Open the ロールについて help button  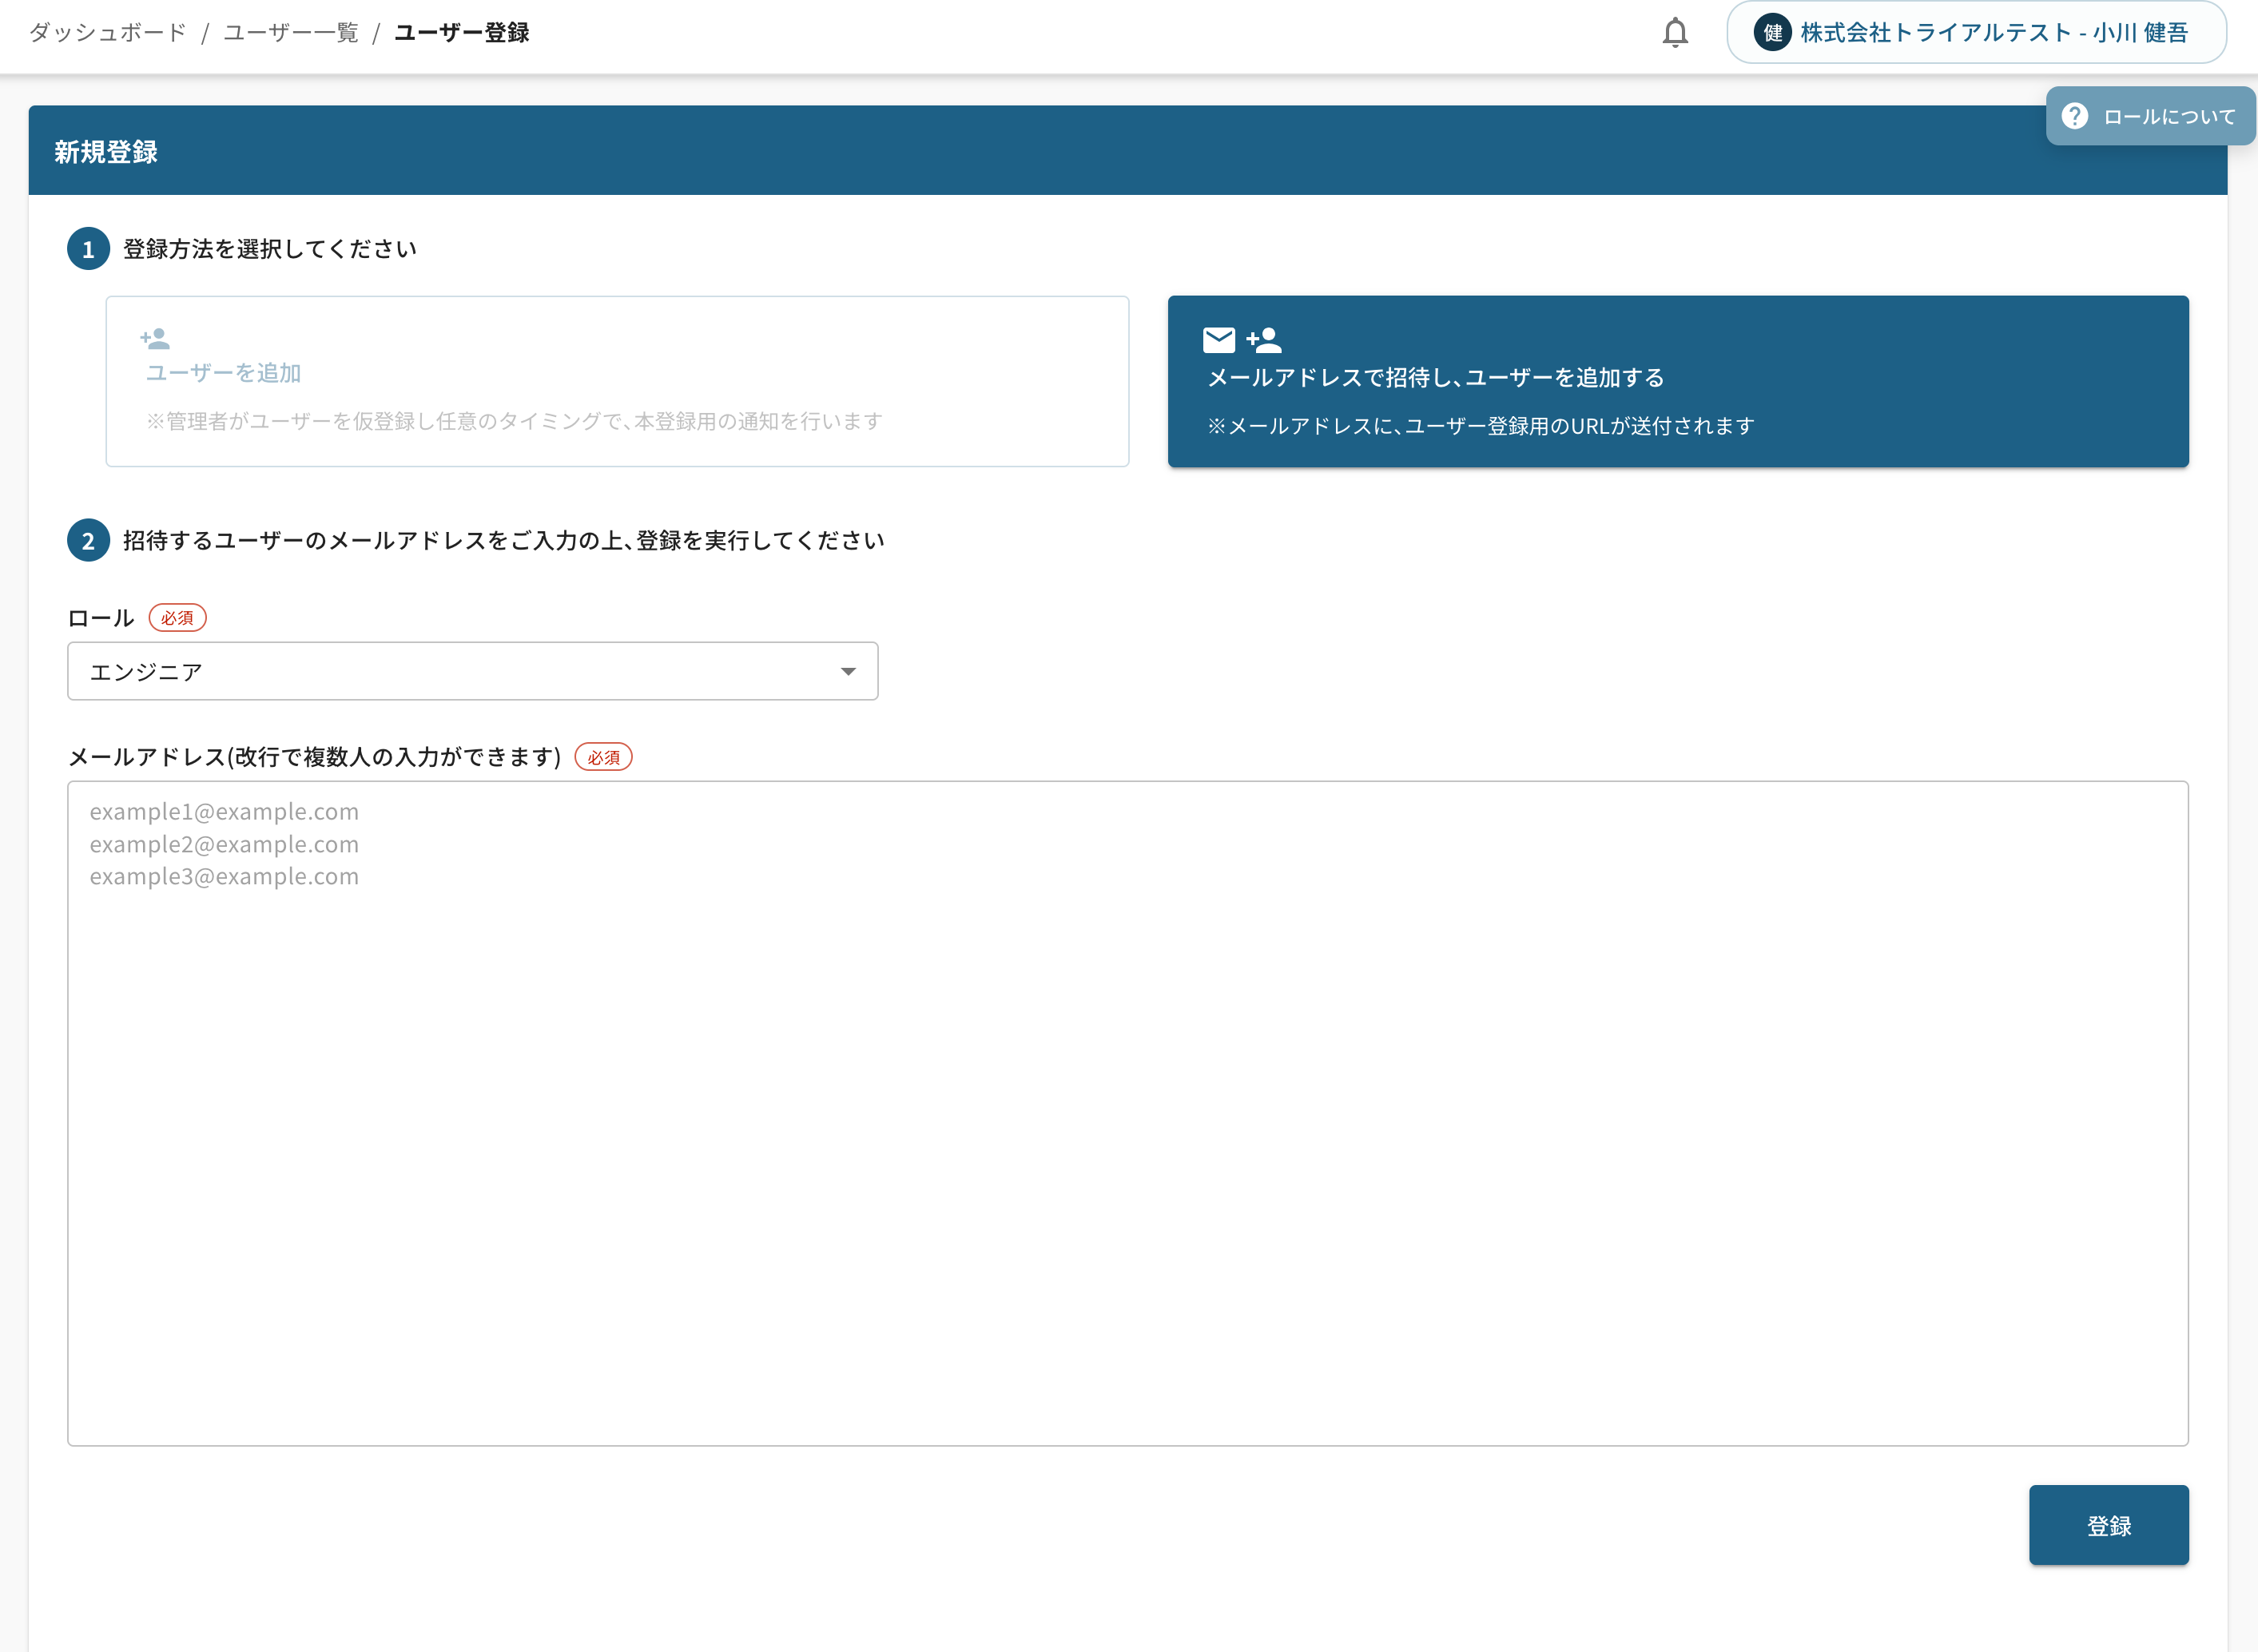click(2150, 116)
